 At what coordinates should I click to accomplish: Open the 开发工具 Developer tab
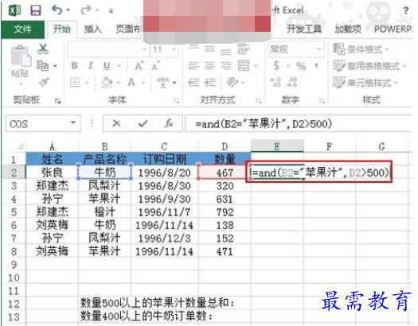304,29
